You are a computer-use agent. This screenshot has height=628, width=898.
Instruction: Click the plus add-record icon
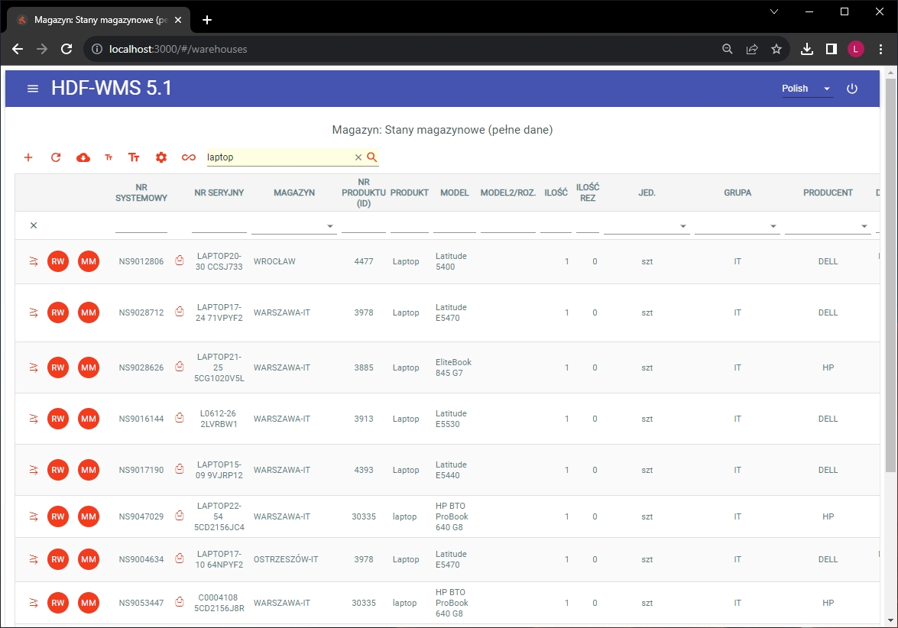tap(28, 157)
